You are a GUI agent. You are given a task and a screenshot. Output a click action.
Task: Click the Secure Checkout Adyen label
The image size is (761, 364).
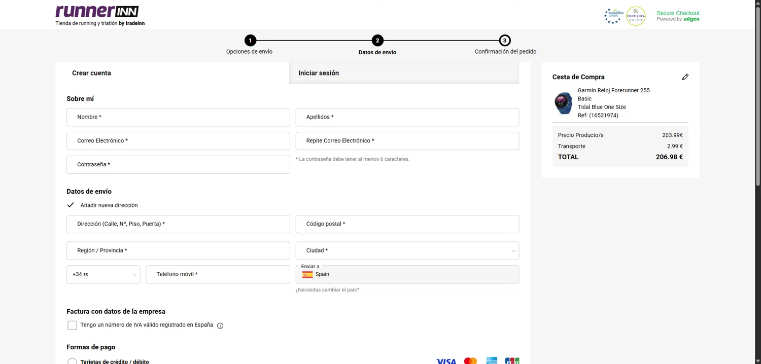click(678, 16)
